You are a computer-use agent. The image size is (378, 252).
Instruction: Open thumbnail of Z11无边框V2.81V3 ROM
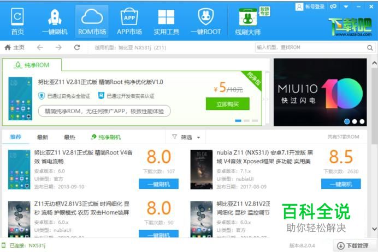(x=19, y=219)
